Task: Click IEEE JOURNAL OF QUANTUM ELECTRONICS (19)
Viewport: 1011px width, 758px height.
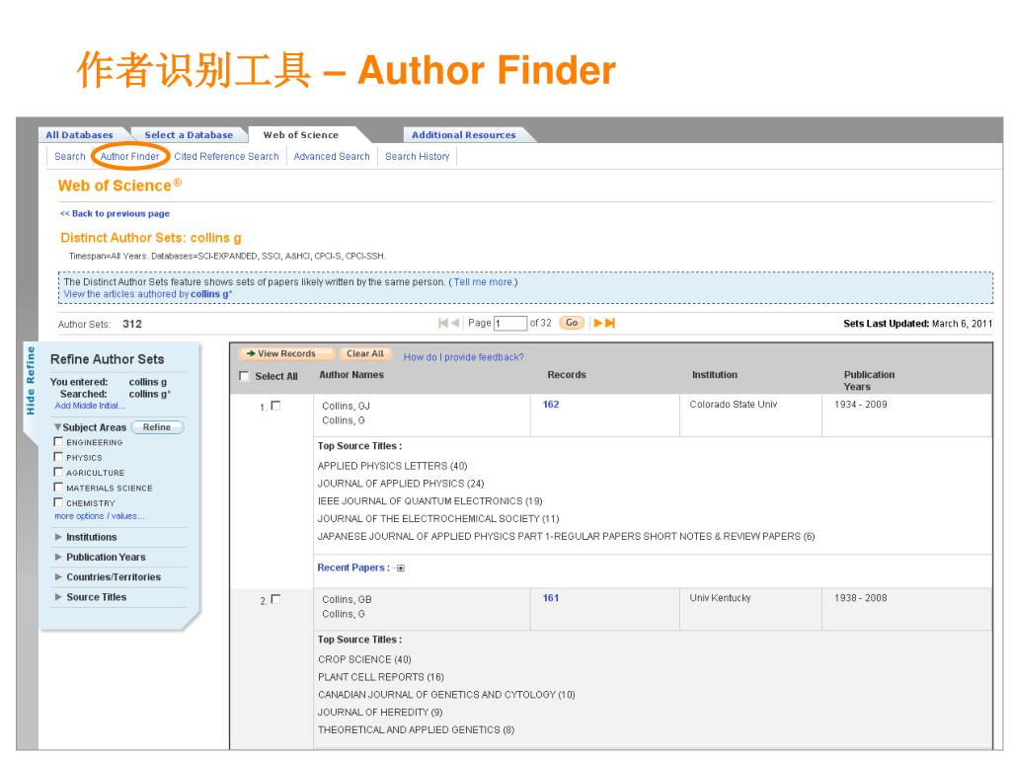Action: (430, 500)
